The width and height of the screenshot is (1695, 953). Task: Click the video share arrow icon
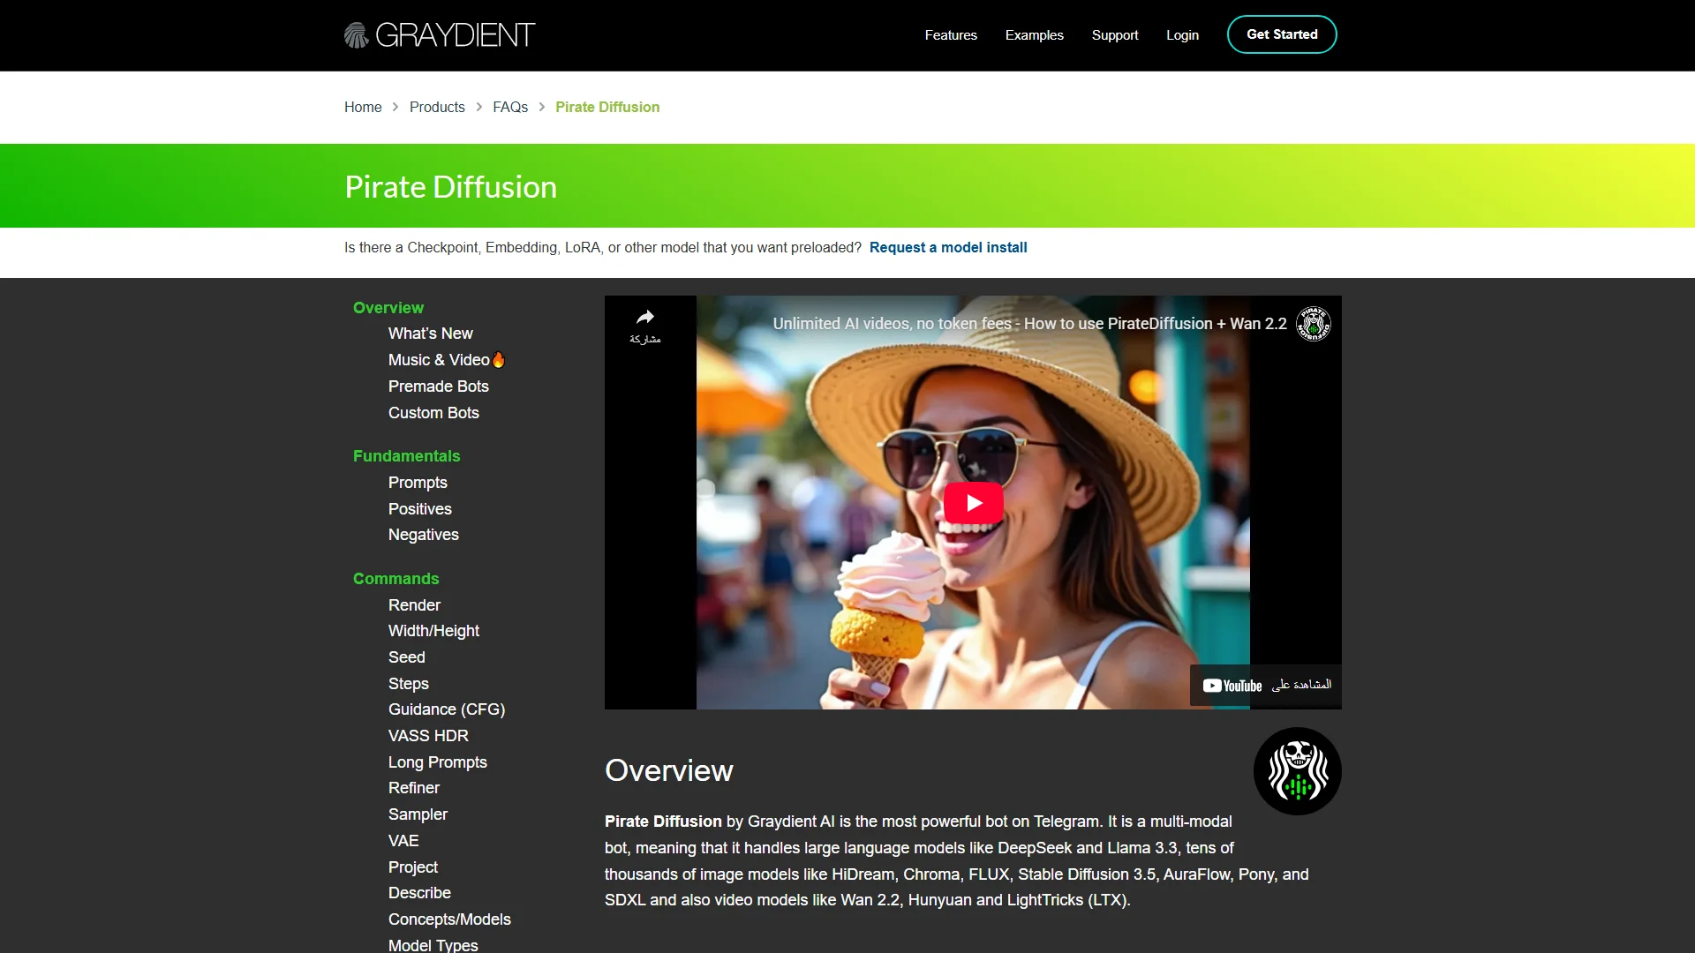pyautogui.click(x=645, y=318)
